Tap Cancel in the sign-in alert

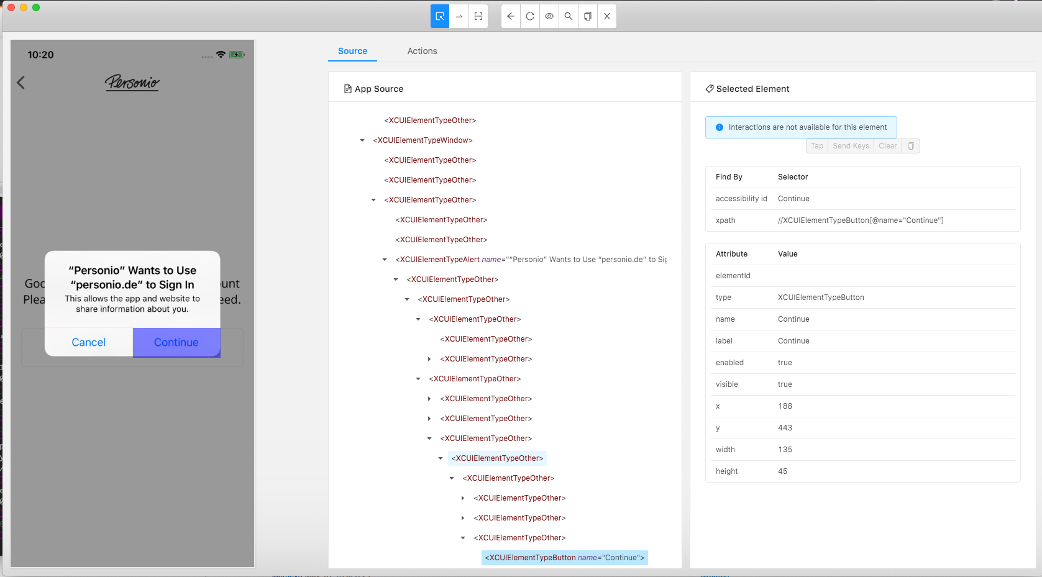(88, 342)
